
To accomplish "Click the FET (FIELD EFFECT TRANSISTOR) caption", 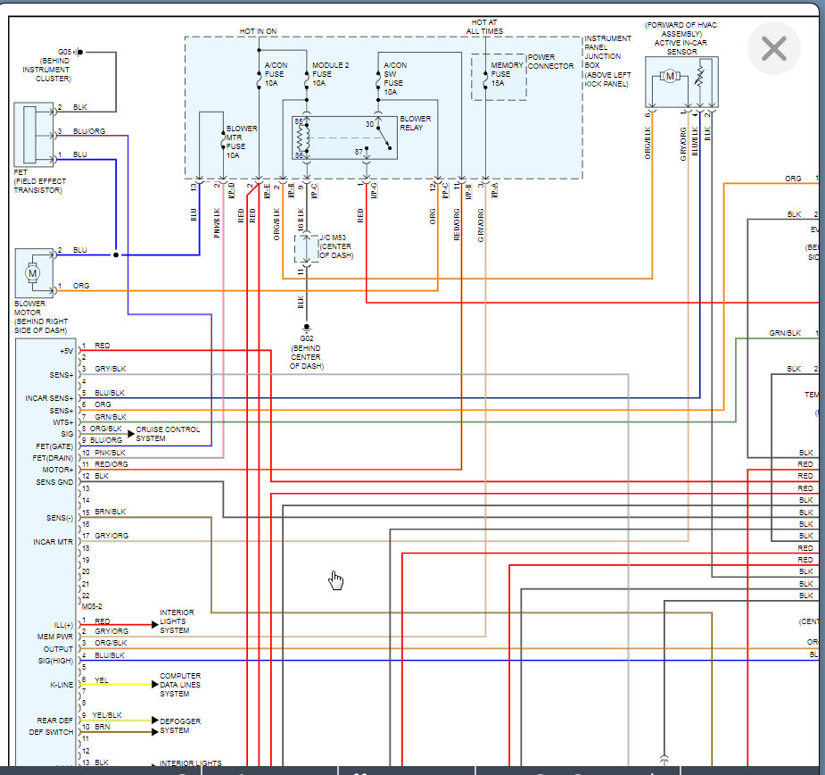I will (40, 181).
